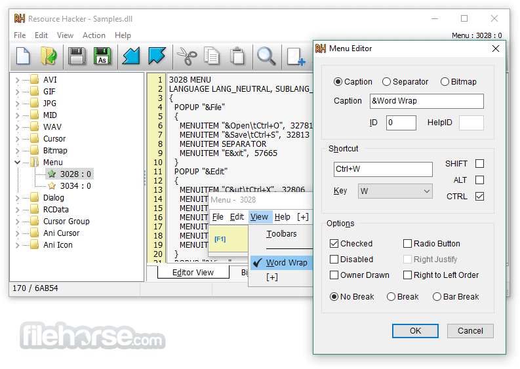
Task: Click the yellow star icon of 3034 : 0
Action: 52,185
